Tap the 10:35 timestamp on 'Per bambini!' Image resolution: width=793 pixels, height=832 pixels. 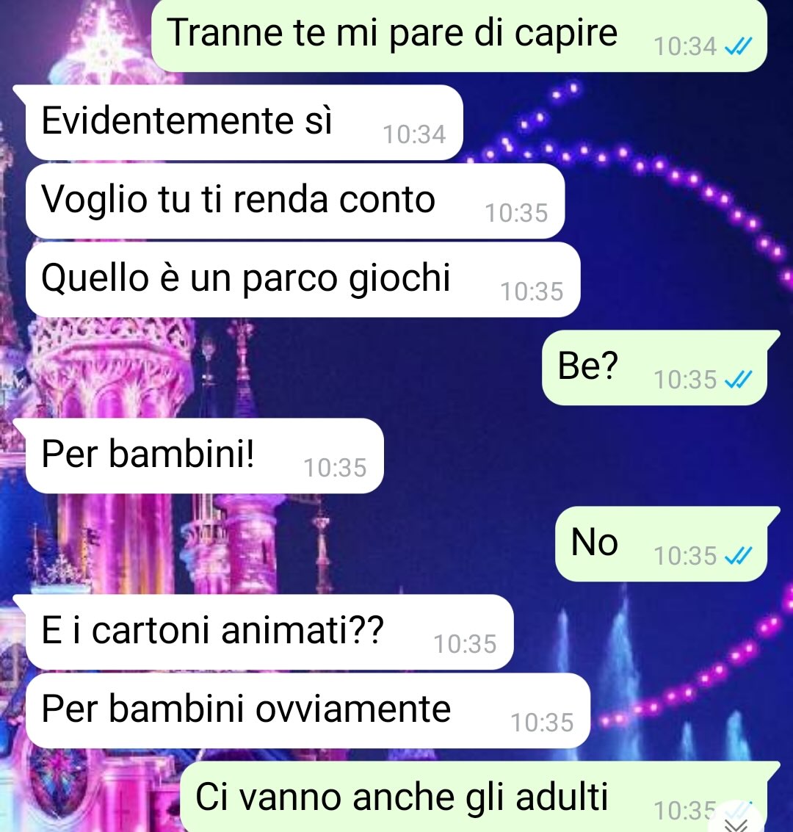pos(335,468)
